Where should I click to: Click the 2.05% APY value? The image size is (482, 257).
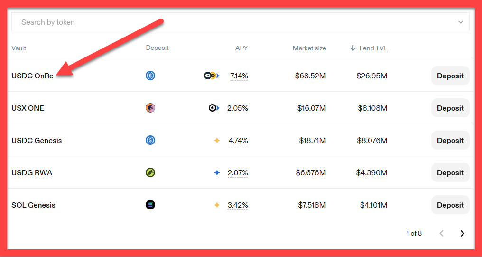coord(237,108)
